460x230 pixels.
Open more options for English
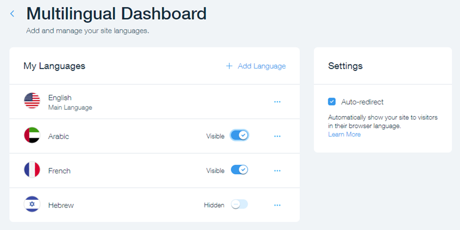click(277, 102)
